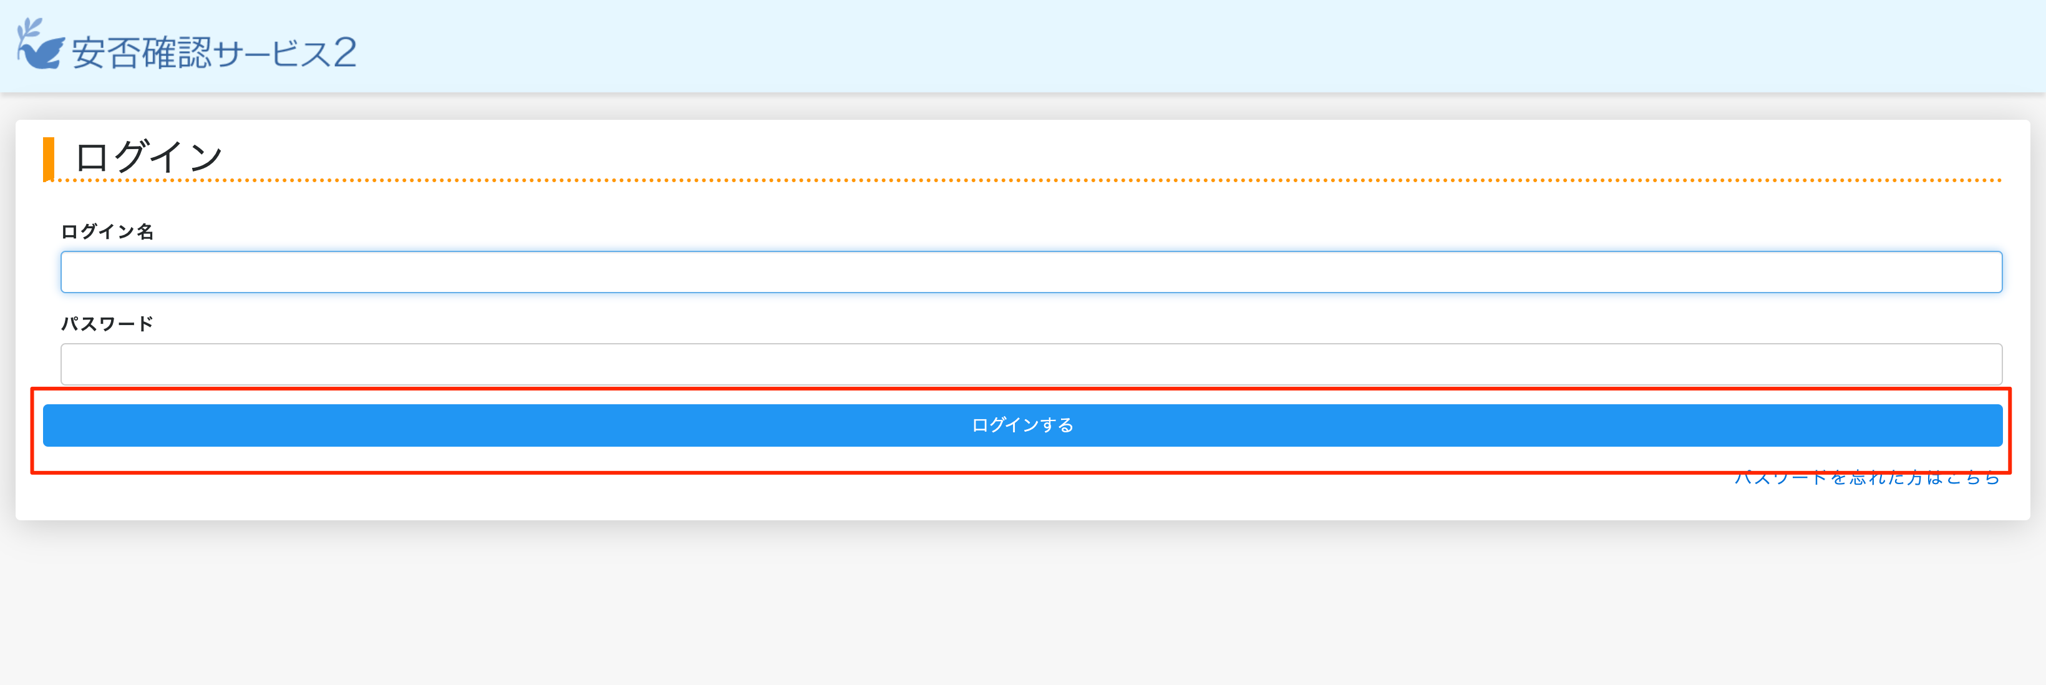Screen dimensions: 2046x685
Task: Click the ログイン page heading
Action: [x=148, y=157]
